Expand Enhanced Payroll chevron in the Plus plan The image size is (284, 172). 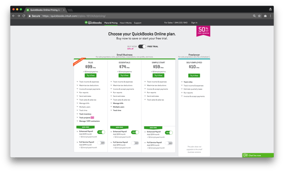(77, 131)
